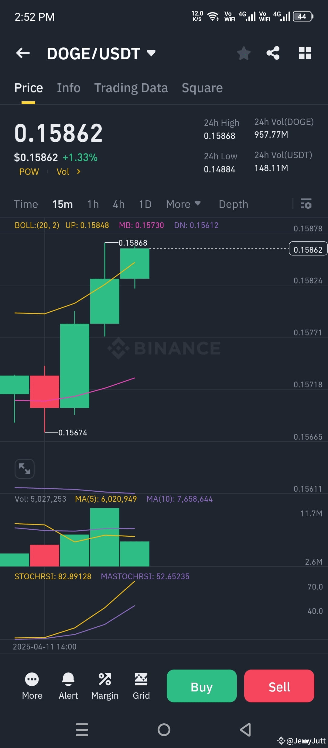Tap the current price label 0.15862

pyautogui.click(x=308, y=249)
